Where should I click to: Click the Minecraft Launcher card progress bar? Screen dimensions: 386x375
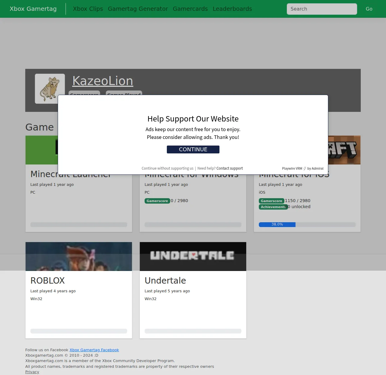pos(79,225)
